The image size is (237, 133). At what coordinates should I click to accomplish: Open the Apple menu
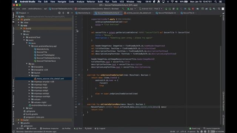pos(16,1)
